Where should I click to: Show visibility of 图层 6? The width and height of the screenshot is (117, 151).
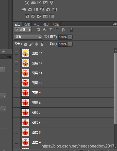click(16, 122)
